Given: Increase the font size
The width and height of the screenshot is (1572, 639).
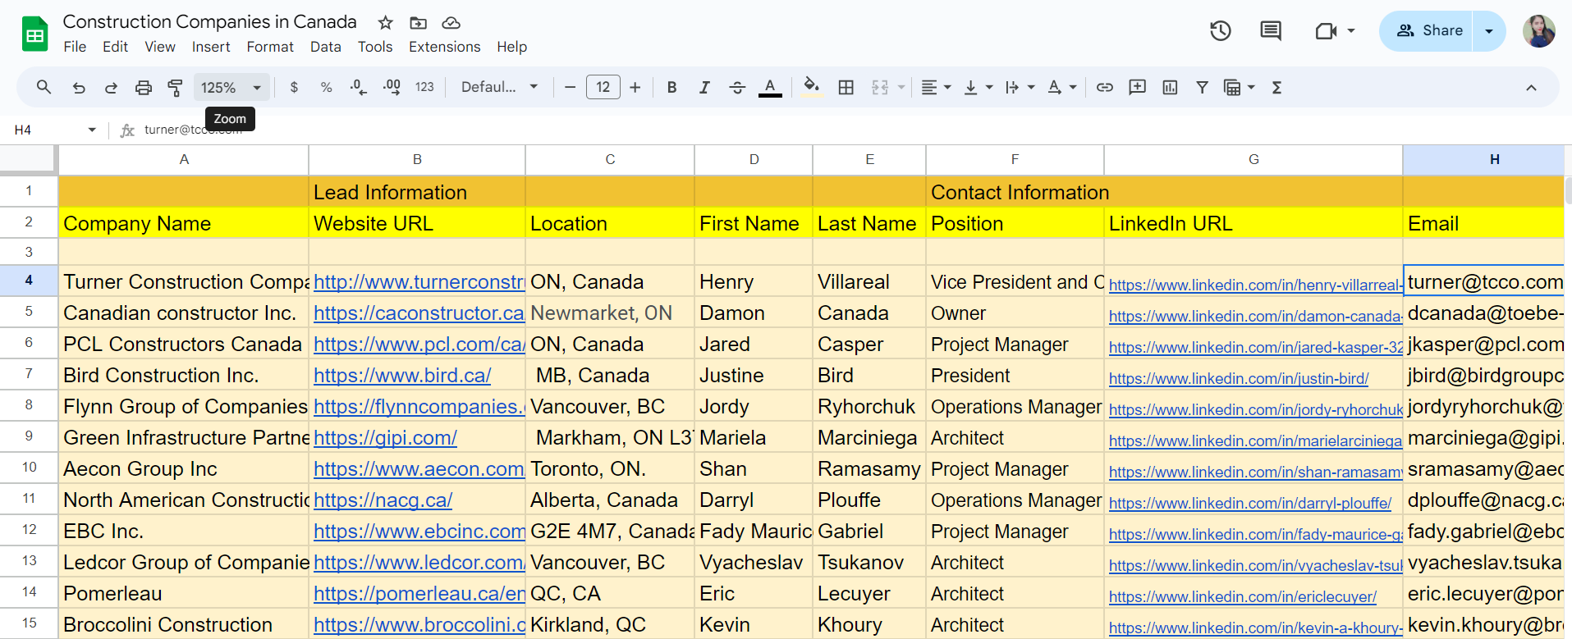Looking at the screenshot, I should (635, 87).
